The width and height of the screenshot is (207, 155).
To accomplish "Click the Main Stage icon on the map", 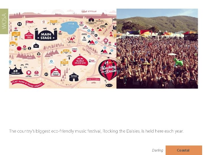I will (x=46, y=34).
